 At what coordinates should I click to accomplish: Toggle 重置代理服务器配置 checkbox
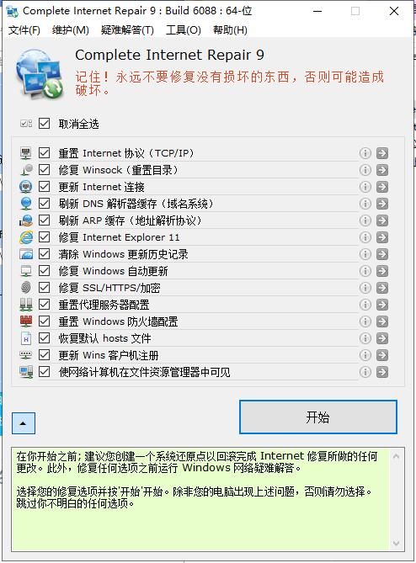coord(44,305)
